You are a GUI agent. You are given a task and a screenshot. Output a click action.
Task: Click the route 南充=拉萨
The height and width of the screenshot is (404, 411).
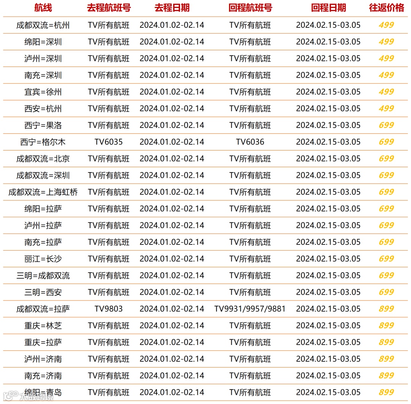point(43,242)
